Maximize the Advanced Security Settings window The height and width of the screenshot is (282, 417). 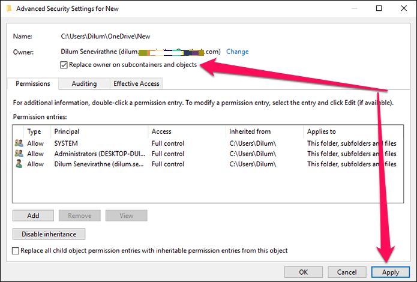379,8
